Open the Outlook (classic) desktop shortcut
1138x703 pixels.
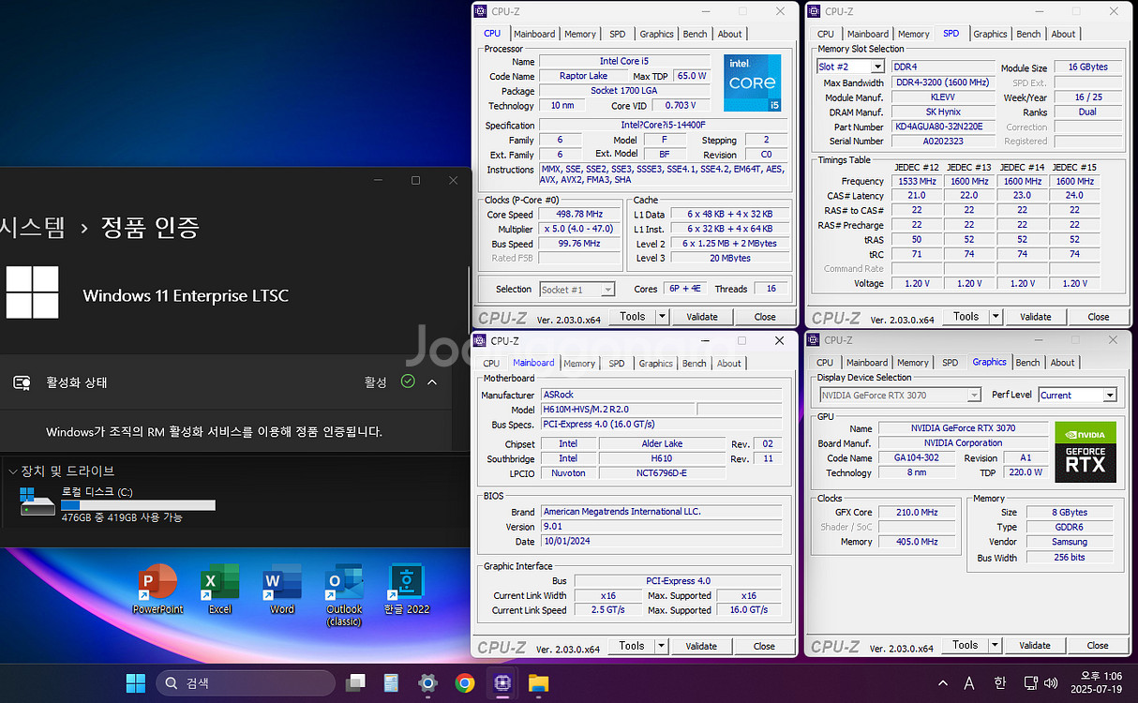tap(344, 594)
